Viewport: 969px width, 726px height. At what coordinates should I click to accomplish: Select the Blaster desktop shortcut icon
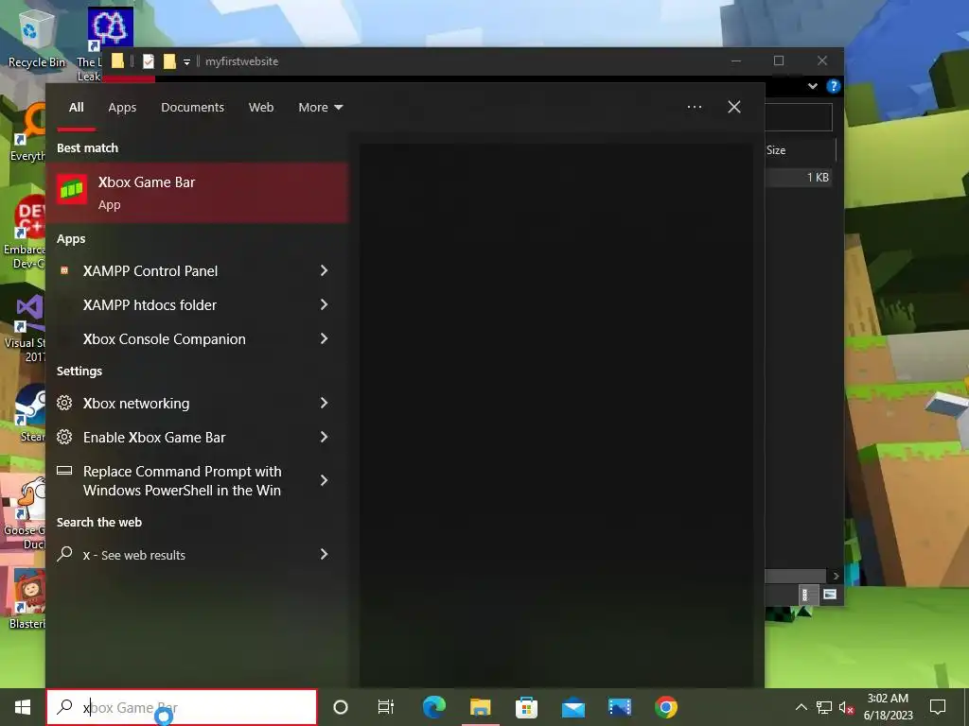[x=27, y=600]
